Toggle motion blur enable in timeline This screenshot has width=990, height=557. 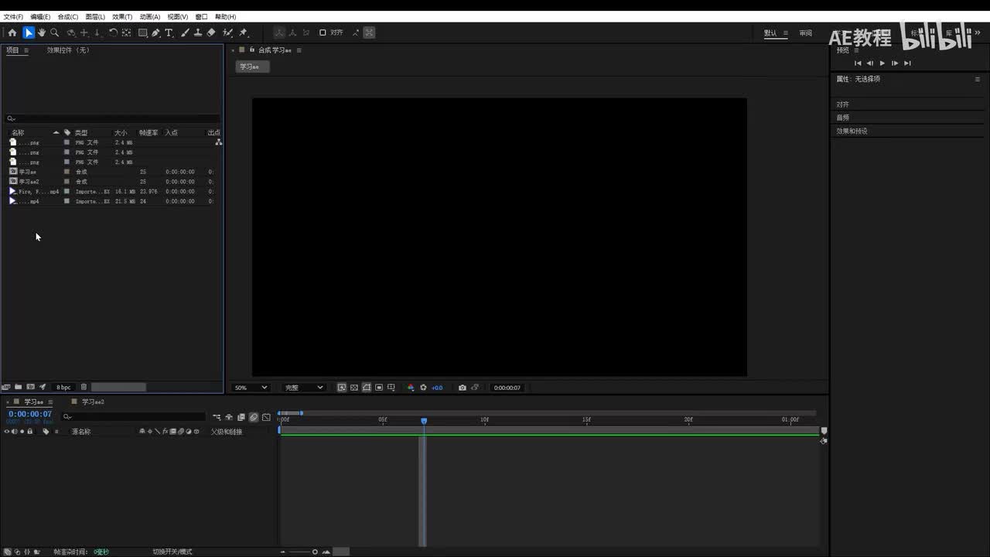(x=254, y=417)
